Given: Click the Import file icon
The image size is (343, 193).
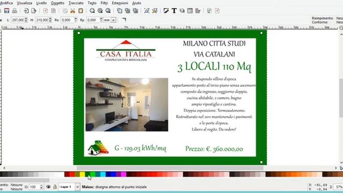Looking at the screenshot, I should coord(26,11).
